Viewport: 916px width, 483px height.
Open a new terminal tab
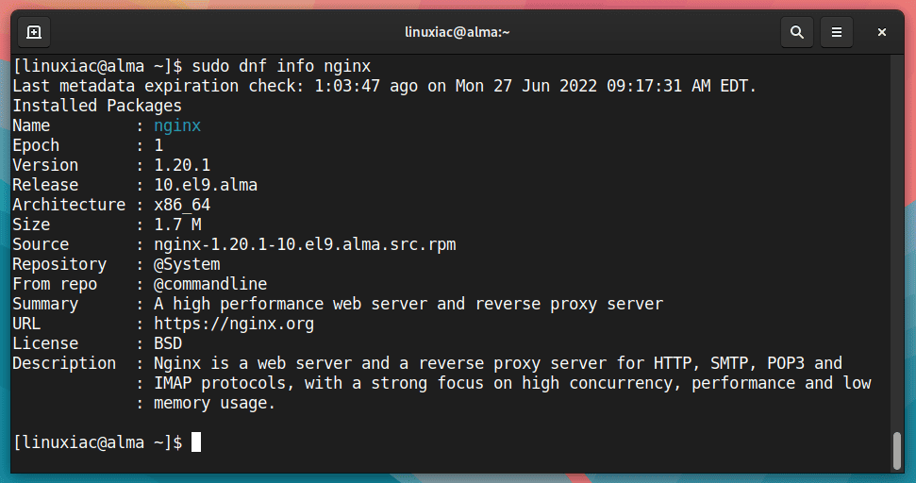34,32
